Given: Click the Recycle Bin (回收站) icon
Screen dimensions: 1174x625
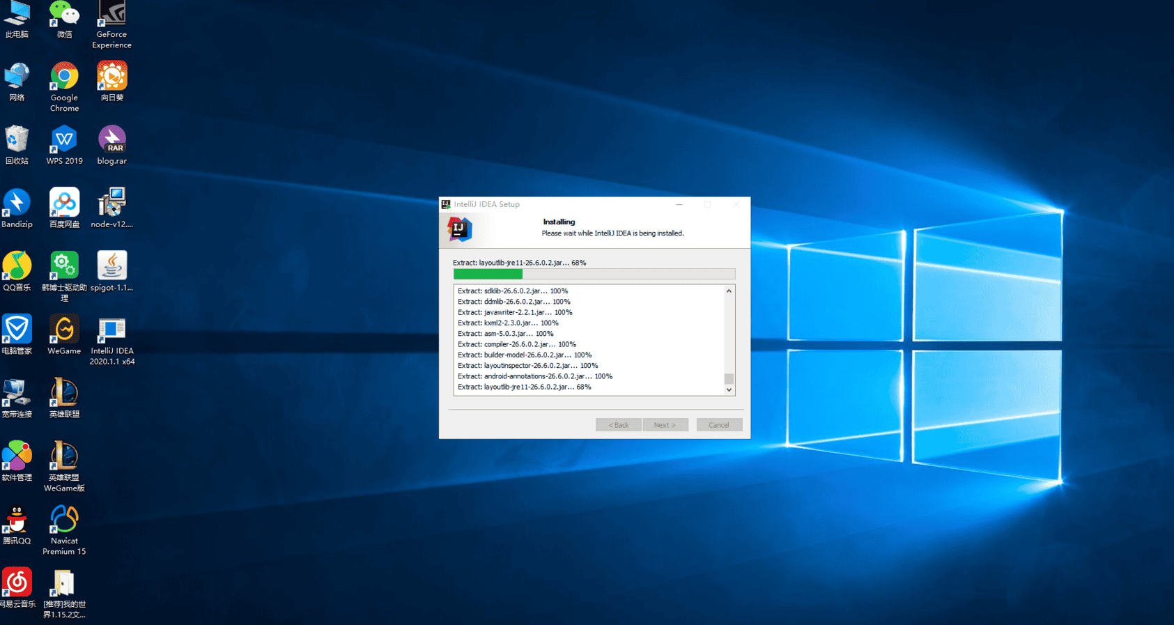Looking at the screenshot, I should [17, 140].
